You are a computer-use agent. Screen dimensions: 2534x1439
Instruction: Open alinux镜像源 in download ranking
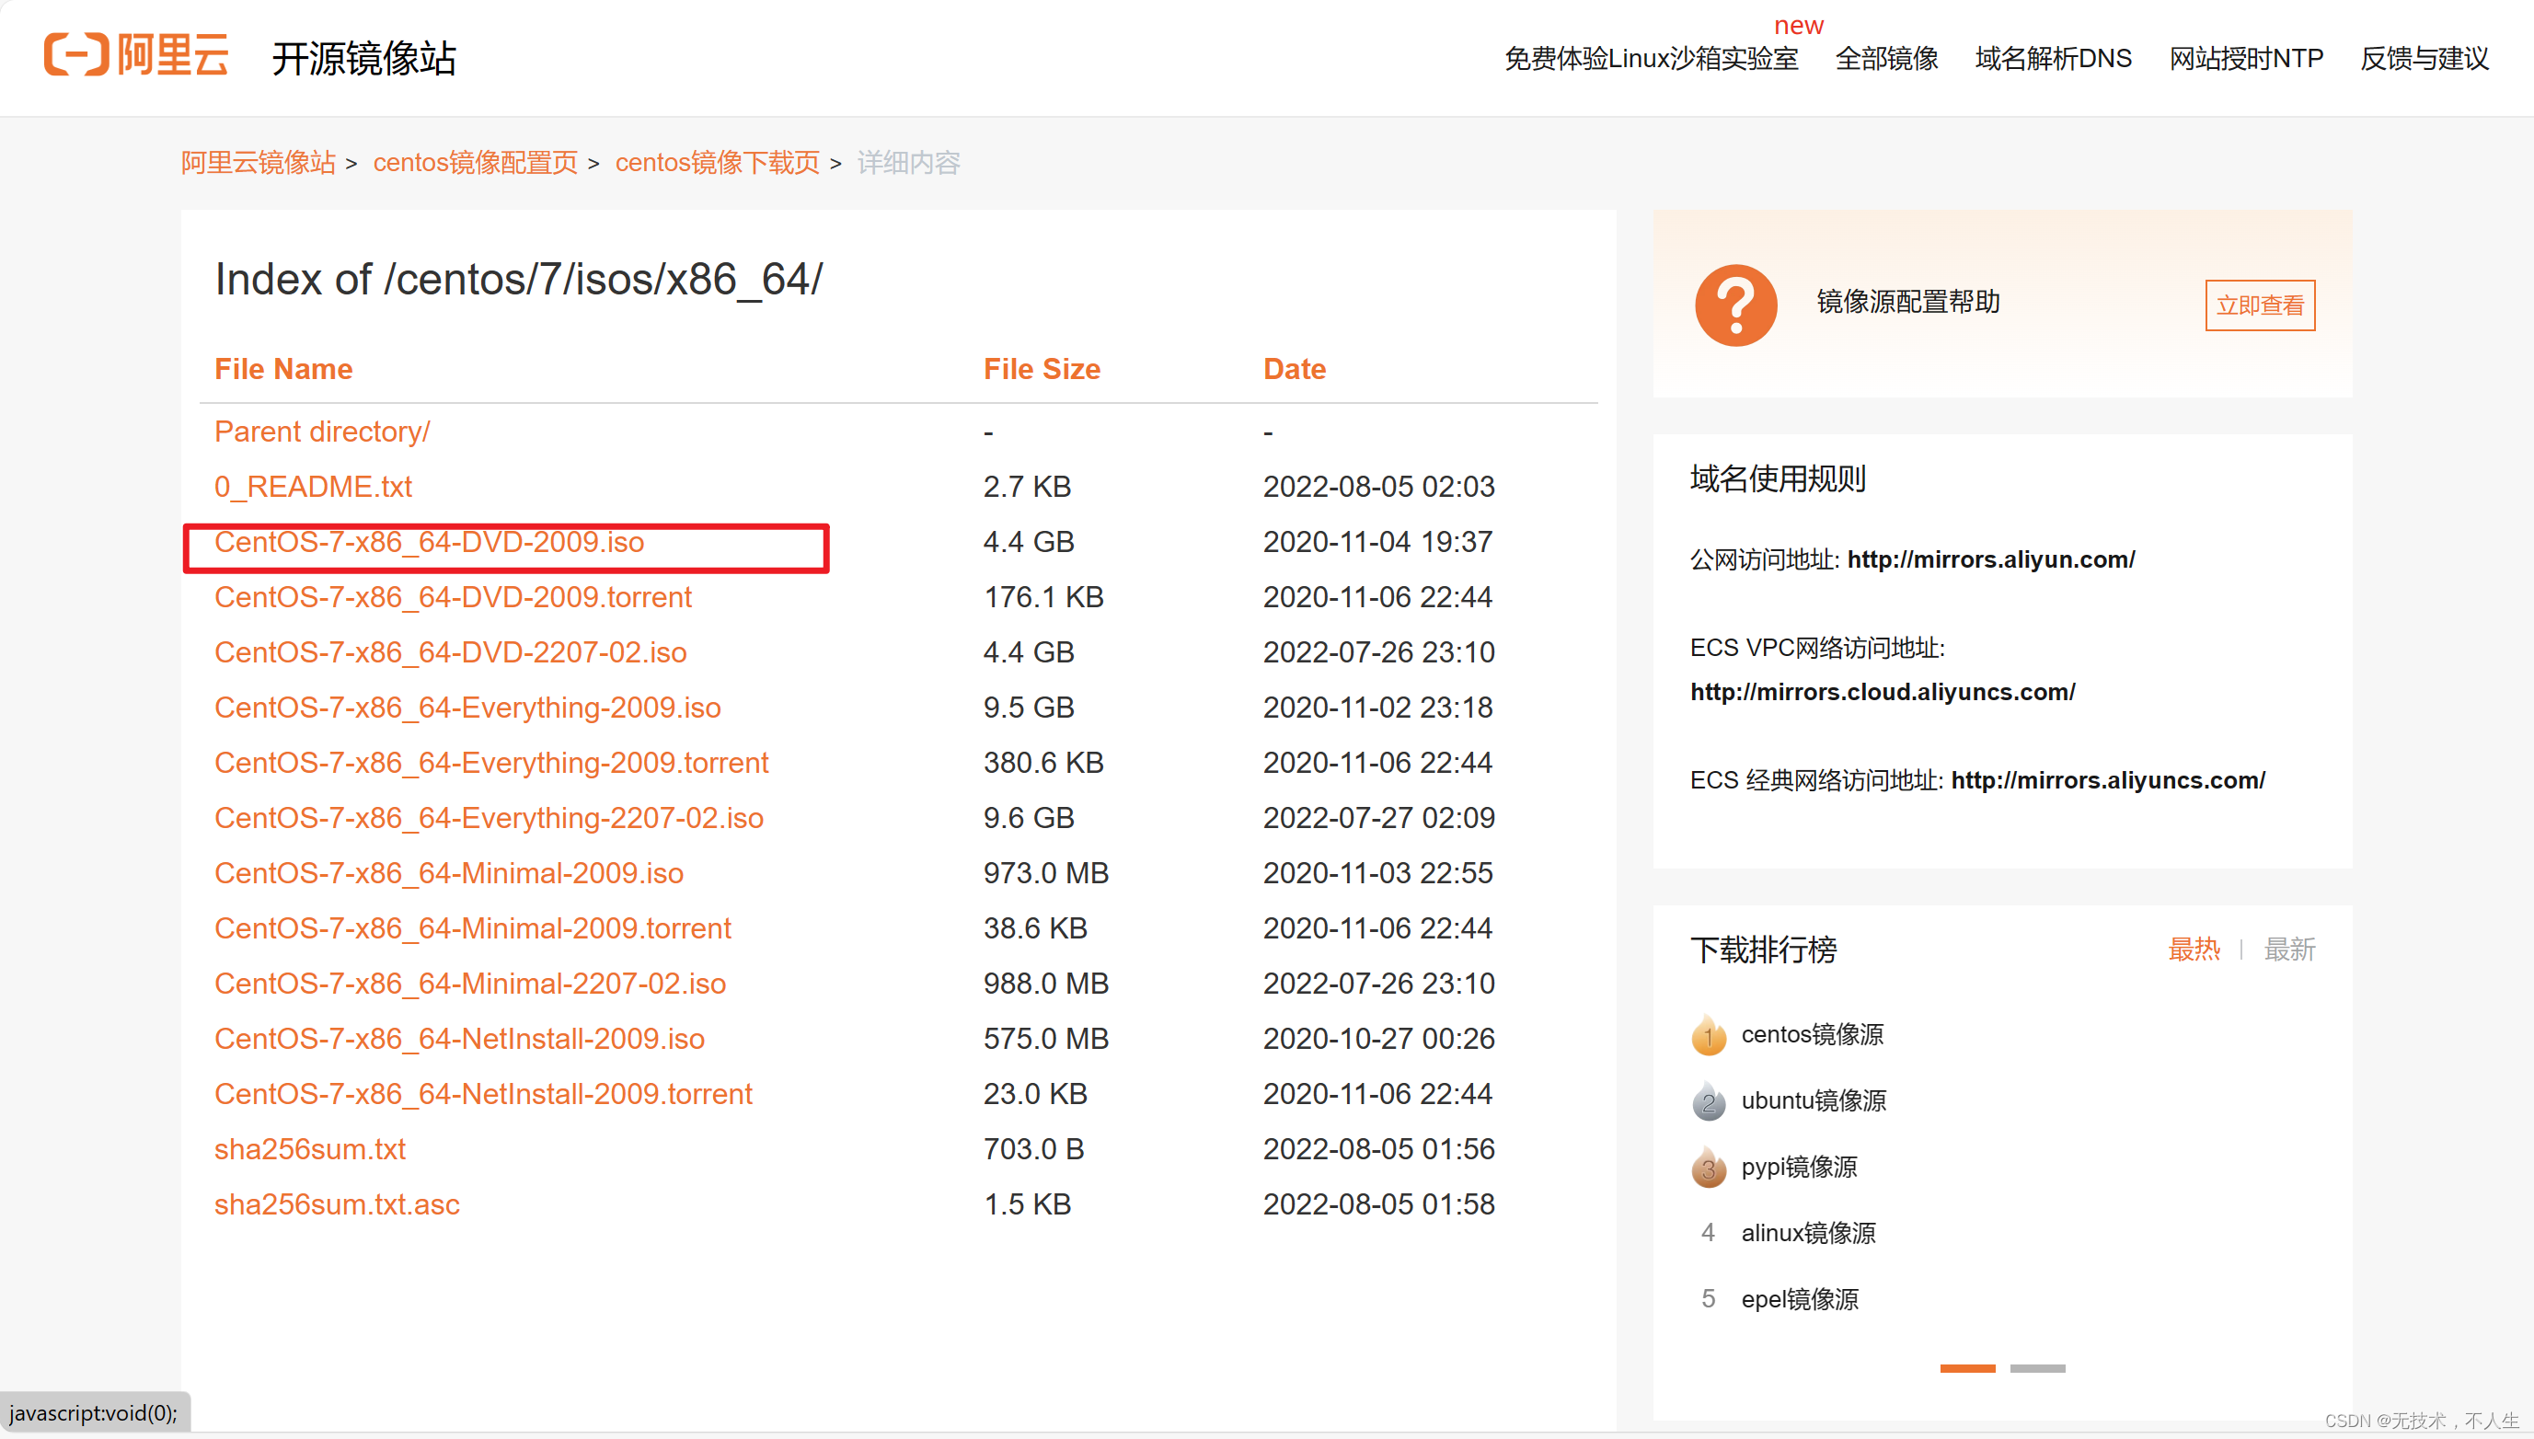[1809, 1234]
